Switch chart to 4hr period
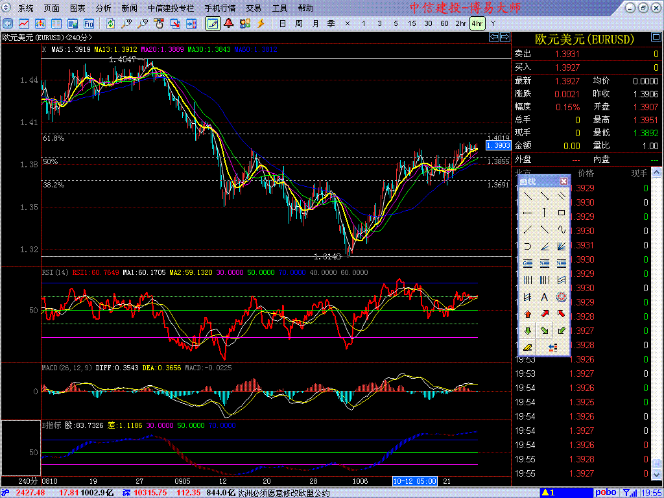The image size is (664, 498). point(477,23)
